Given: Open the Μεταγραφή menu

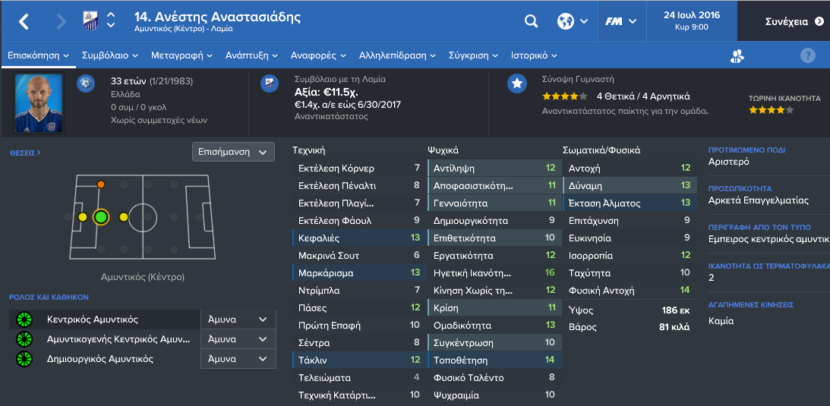Looking at the screenshot, I should click(181, 55).
